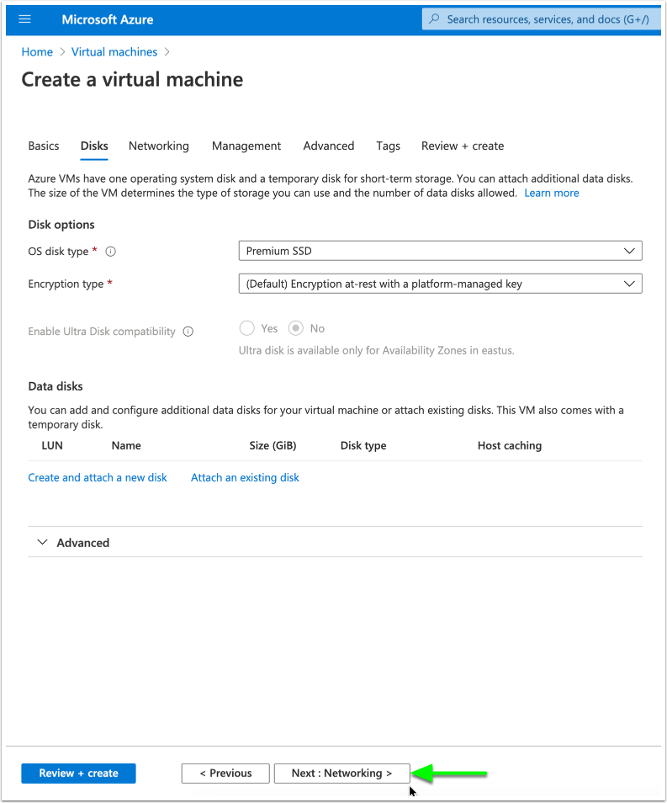Image resolution: width=667 pixels, height=803 pixels.
Task: Select No for Ultra Disk compatibility
Action: tap(296, 328)
